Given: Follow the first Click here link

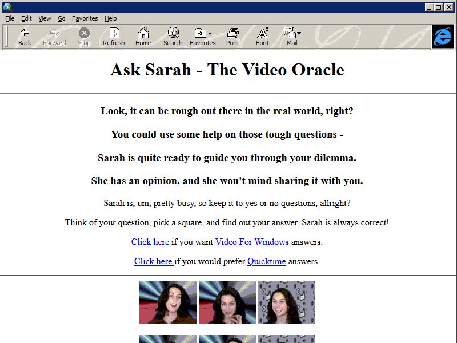Looking at the screenshot, I should pos(151,242).
